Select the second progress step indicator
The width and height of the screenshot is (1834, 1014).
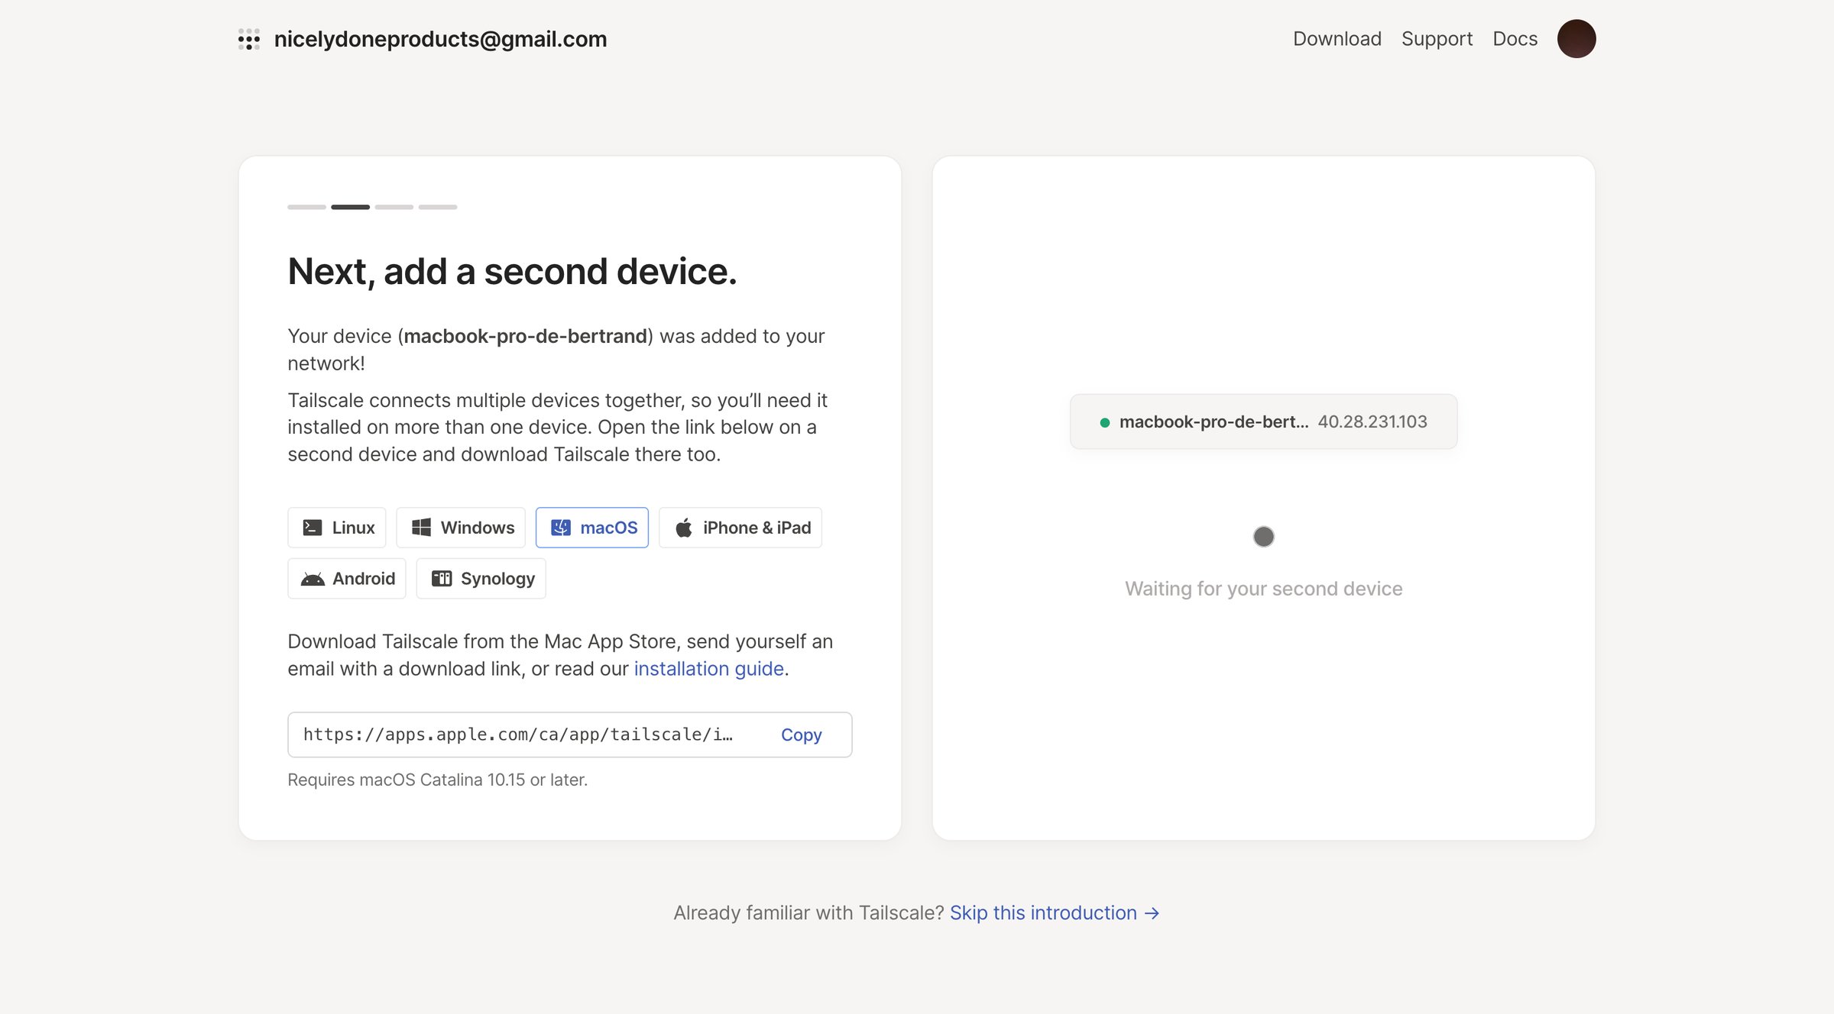[351, 207]
